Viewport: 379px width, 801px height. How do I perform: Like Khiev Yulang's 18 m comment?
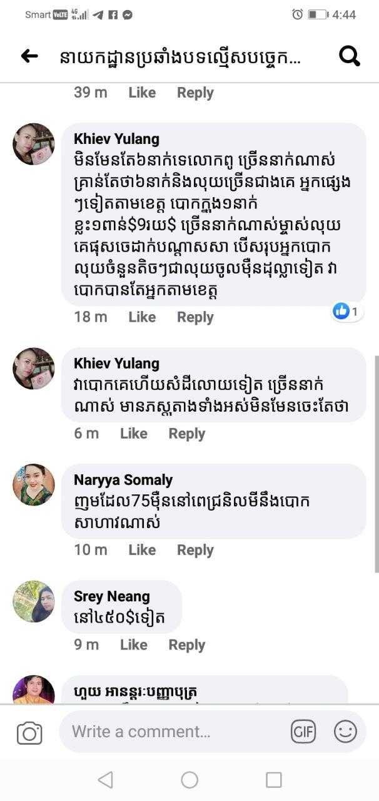click(x=142, y=317)
